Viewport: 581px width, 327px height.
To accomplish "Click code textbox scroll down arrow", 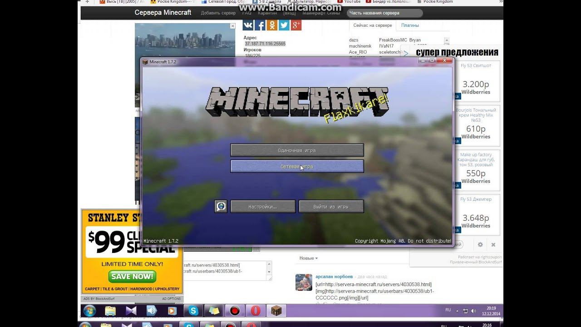I will point(269,272).
